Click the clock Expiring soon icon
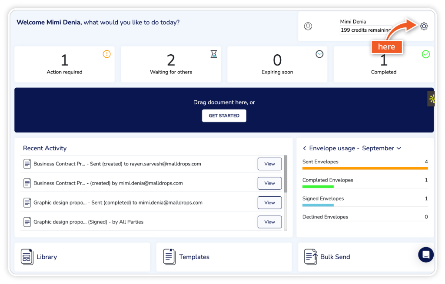The image size is (445, 284). 319,54
